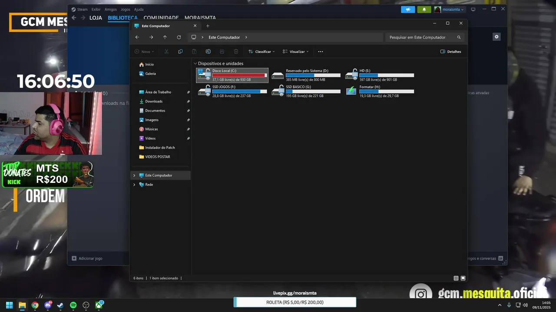The width and height of the screenshot is (556, 312).
Task: Refresh the Este Computador view
Action: point(179,37)
